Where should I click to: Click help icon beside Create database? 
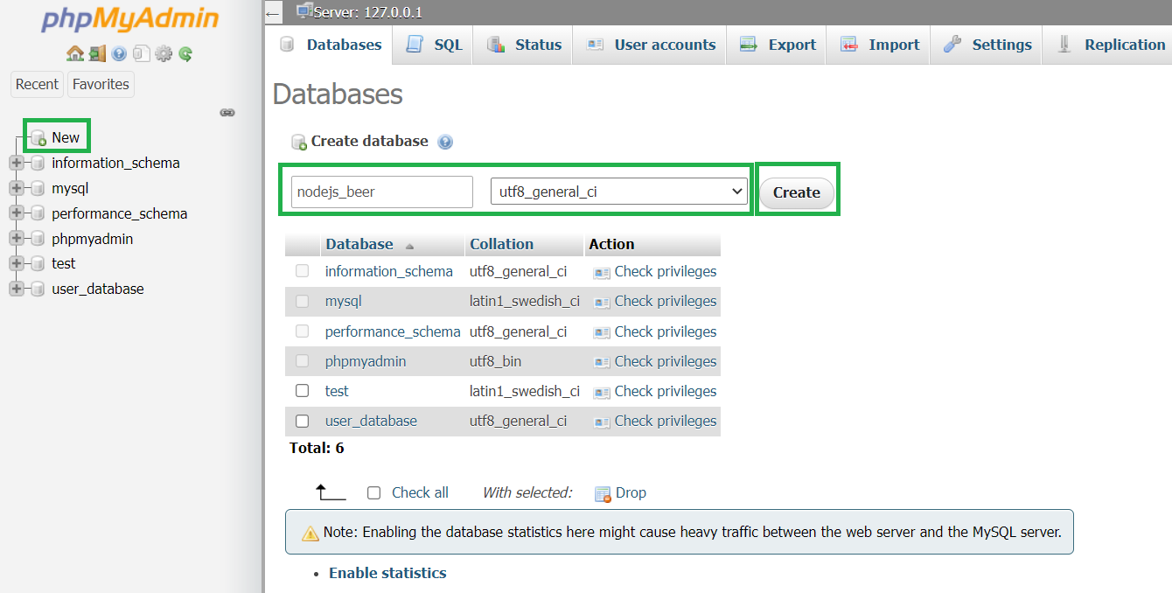(x=445, y=142)
